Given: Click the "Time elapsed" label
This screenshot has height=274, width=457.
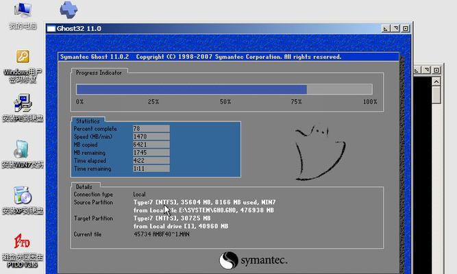Looking at the screenshot, I should tap(90, 160).
